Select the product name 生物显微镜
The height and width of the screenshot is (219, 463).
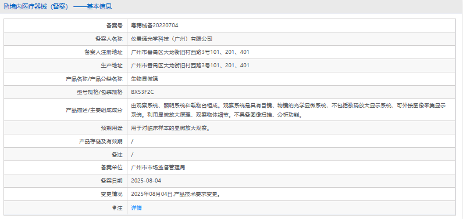[144, 79]
